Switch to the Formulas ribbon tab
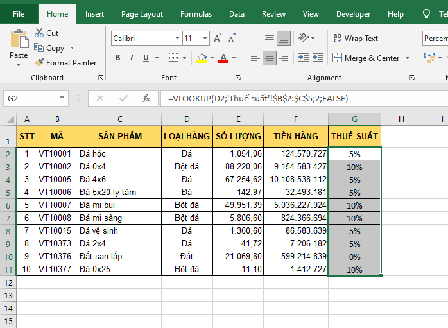The height and width of the screenshot is (328, 448). click(x=196, y=14)
